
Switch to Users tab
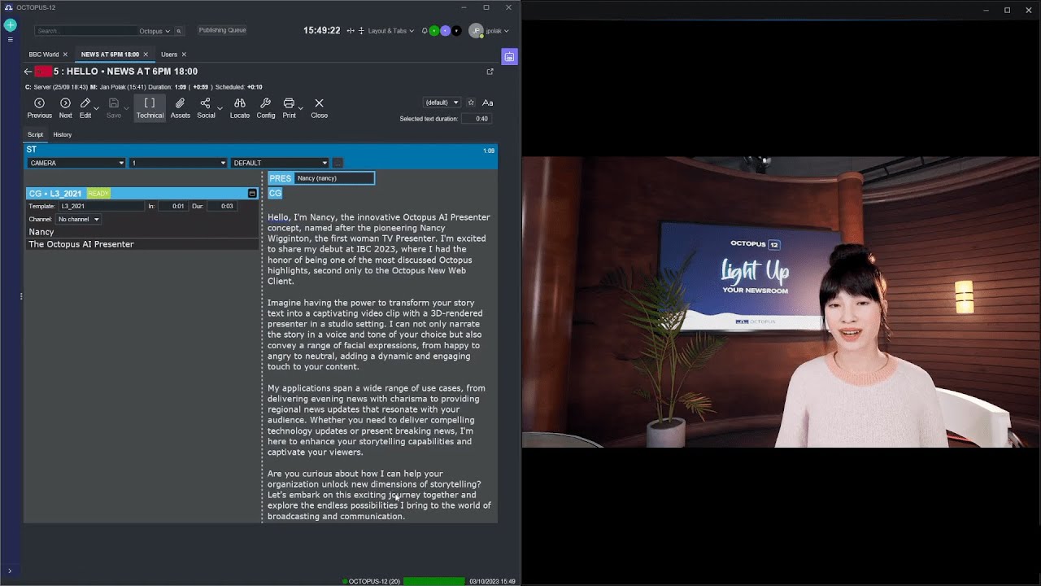point(169,55)
